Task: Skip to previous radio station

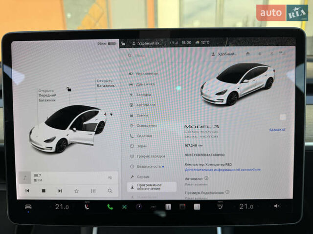Action: click(x=27, y=191)
